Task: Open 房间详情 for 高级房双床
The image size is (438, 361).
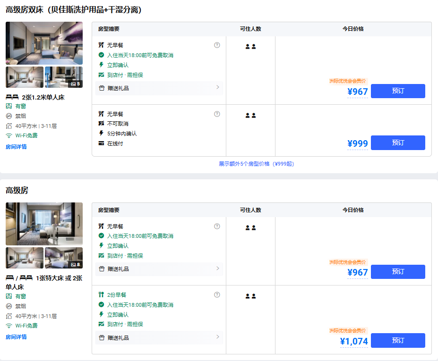Action: click(x=16, y=147)
